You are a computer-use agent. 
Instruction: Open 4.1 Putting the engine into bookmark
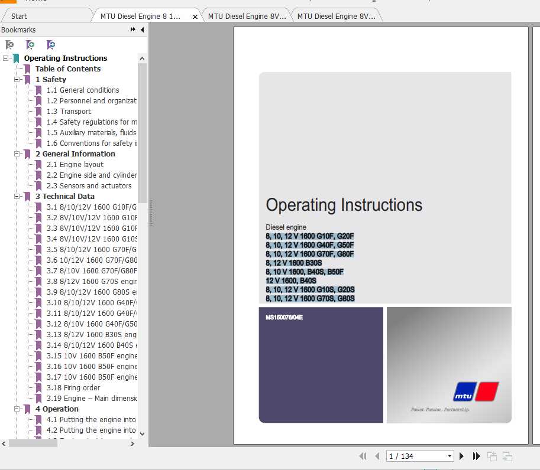tap(91, 419)
